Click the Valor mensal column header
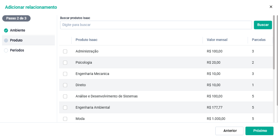Image resolution: width=278 pixels, height=138 pixels. click(217, 40)
